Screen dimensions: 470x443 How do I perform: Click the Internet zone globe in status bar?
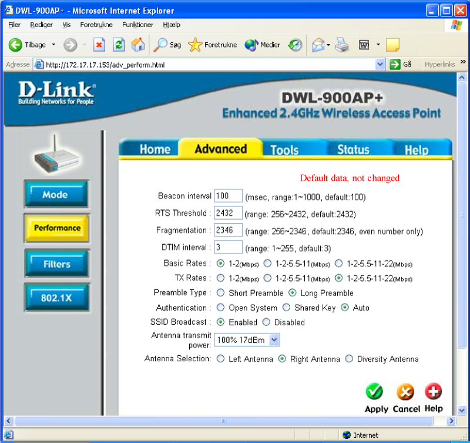347,435
